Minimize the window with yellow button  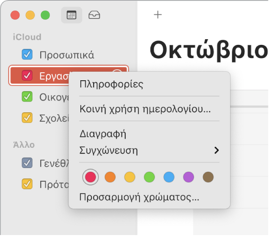click(30, 15)
